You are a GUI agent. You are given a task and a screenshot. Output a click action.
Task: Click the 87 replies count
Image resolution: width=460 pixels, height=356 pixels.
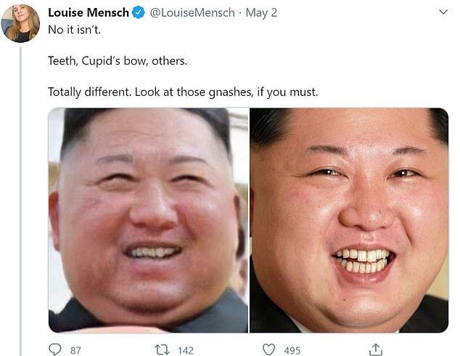[75, 350]
